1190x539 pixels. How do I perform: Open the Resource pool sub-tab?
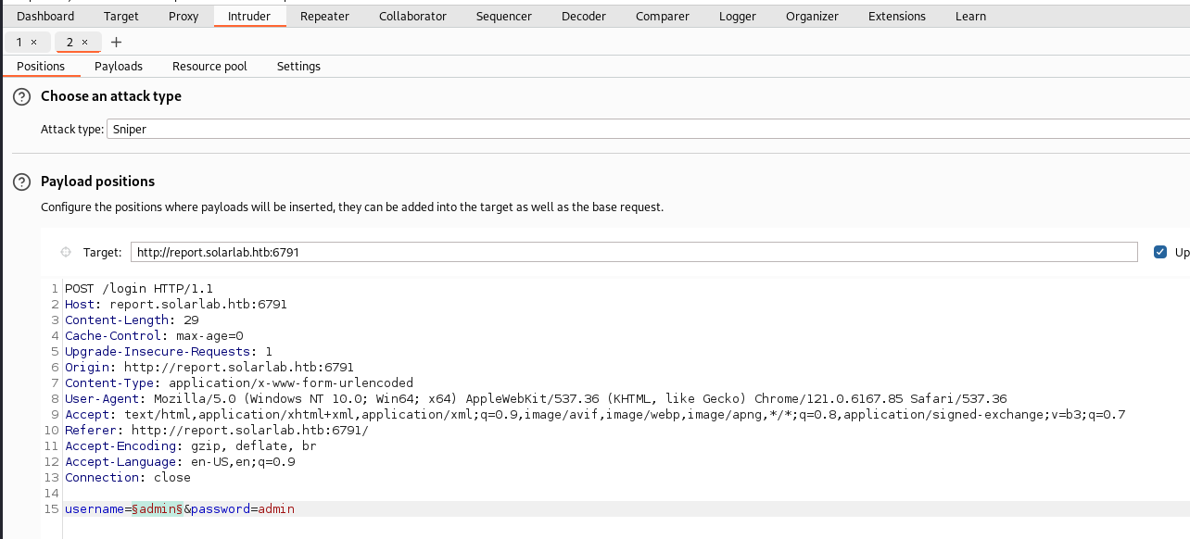[209, 67]
